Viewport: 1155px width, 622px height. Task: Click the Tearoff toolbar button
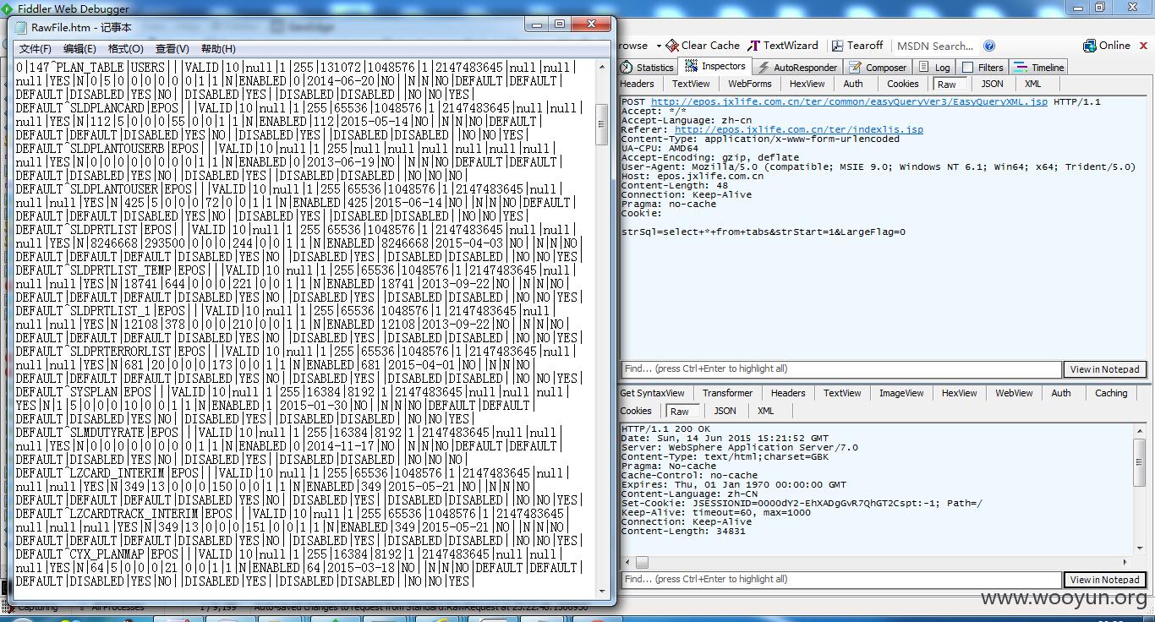(857, 46)
